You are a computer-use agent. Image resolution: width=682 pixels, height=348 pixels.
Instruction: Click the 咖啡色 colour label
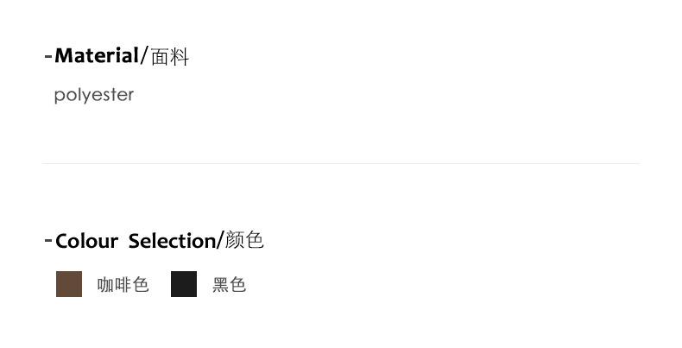[123, 285]
